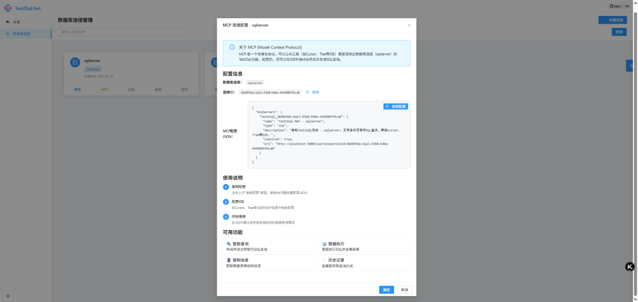Select the 历史记录 feature title

click(x=337, y=260)
